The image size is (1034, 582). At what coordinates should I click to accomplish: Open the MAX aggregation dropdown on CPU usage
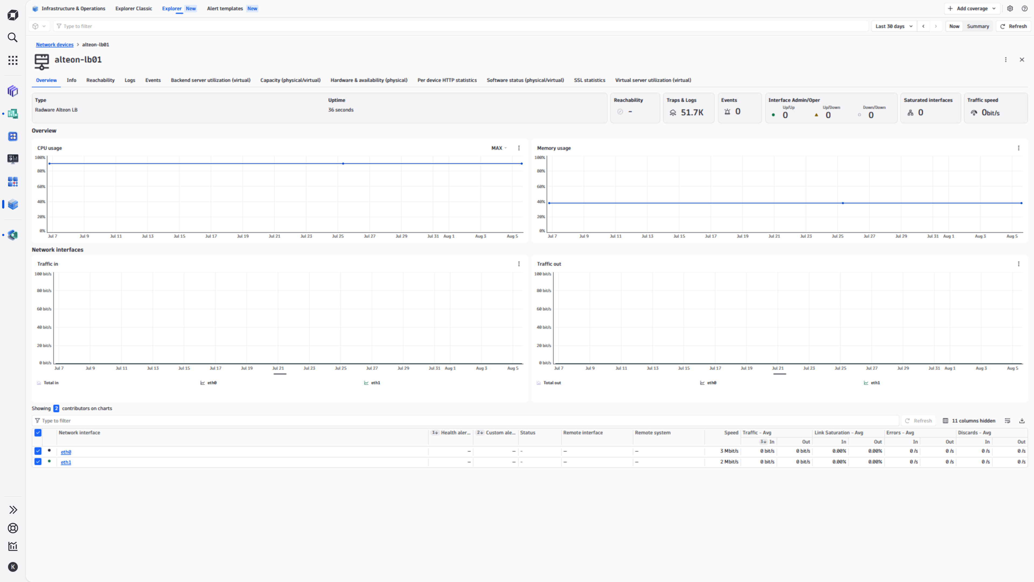(x=499, y=148)
